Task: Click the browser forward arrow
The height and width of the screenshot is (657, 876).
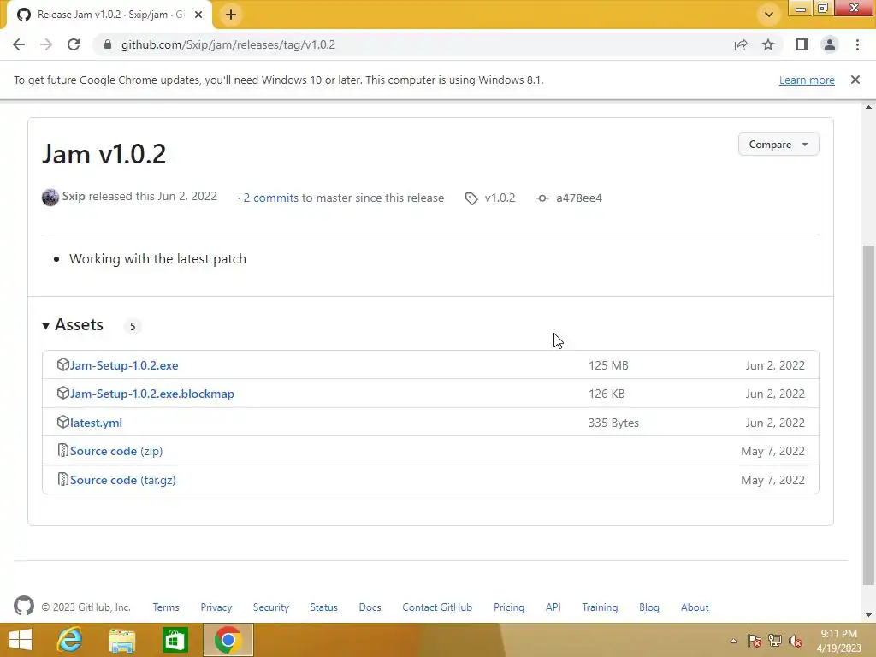Action: [46, 44]
